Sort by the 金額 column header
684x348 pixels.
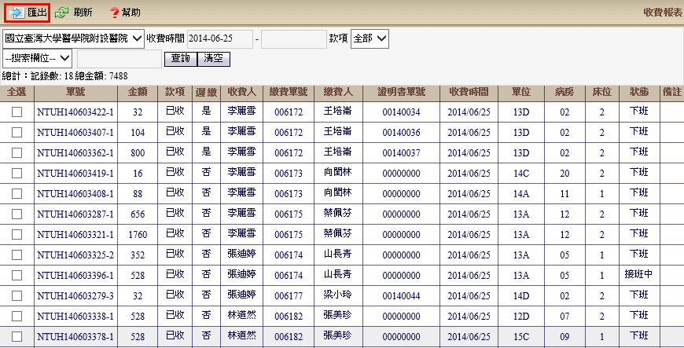[138, 92]
